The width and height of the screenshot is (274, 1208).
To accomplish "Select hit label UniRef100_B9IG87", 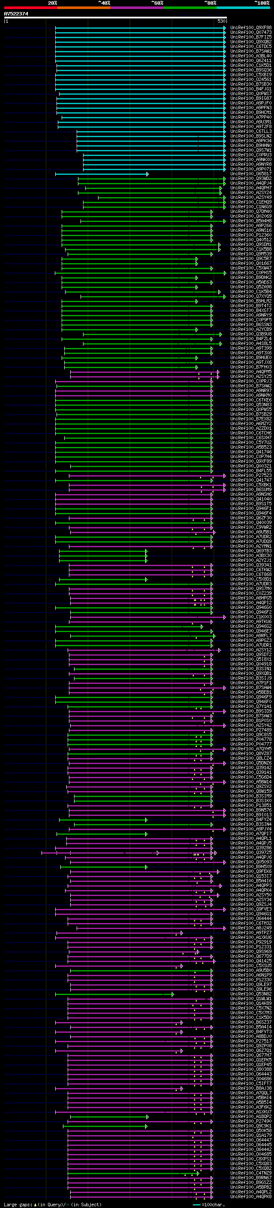I will [x=251, y=99].
